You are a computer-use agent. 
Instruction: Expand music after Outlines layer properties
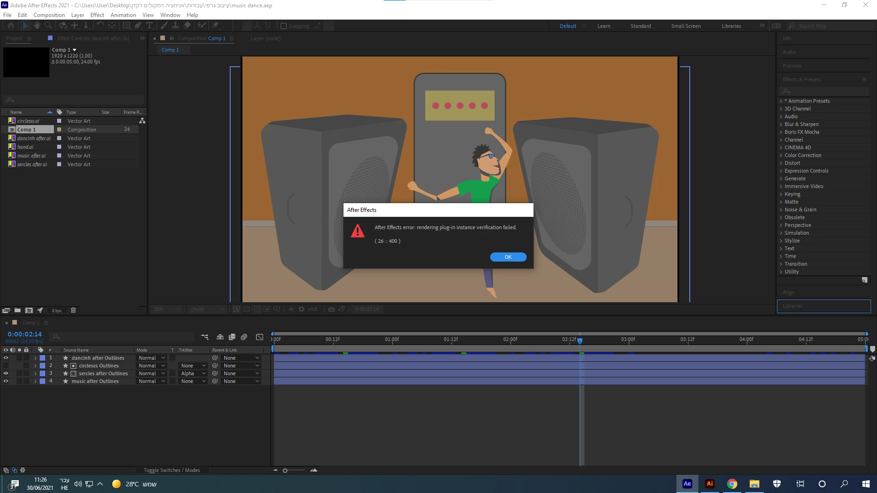(35, 381)
